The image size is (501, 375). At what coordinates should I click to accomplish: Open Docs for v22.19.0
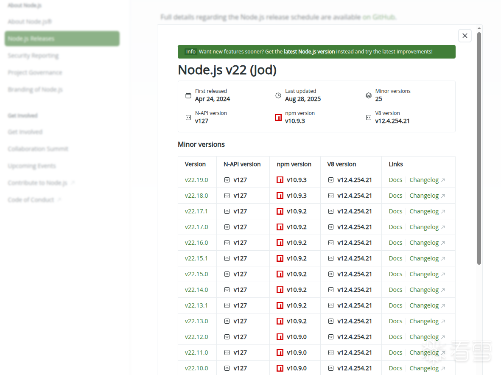(395, 180)
